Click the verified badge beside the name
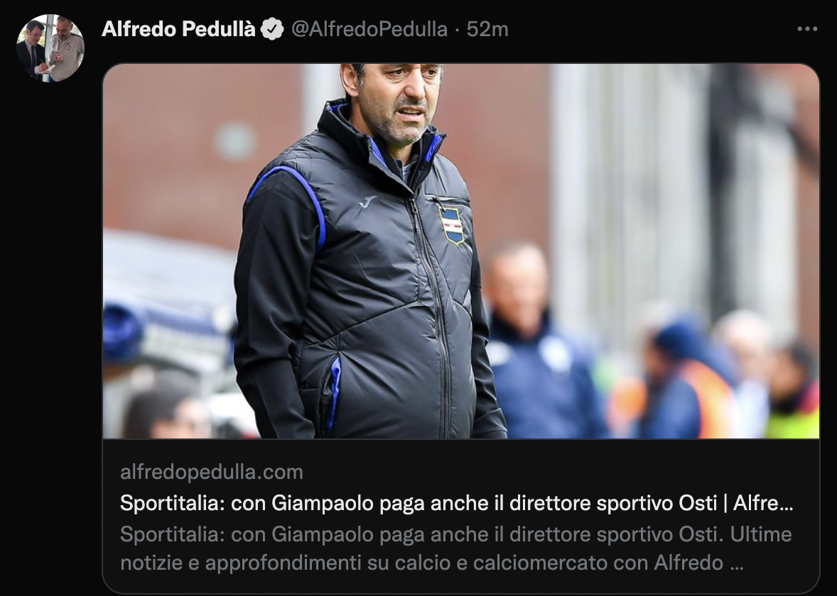 click(x=272, y=29)
